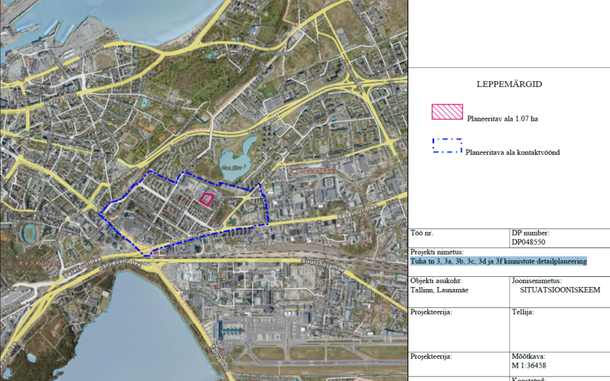Click the M 1:36458 scale value

[x=529, y=366]
